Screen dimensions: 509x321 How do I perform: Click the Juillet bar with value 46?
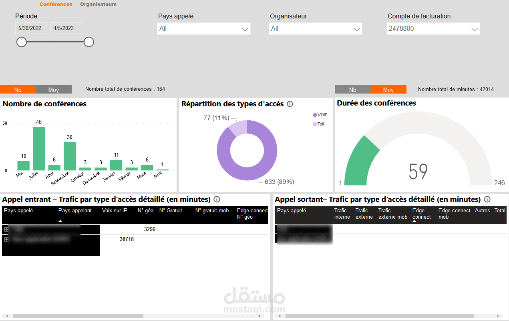point(39,149)
